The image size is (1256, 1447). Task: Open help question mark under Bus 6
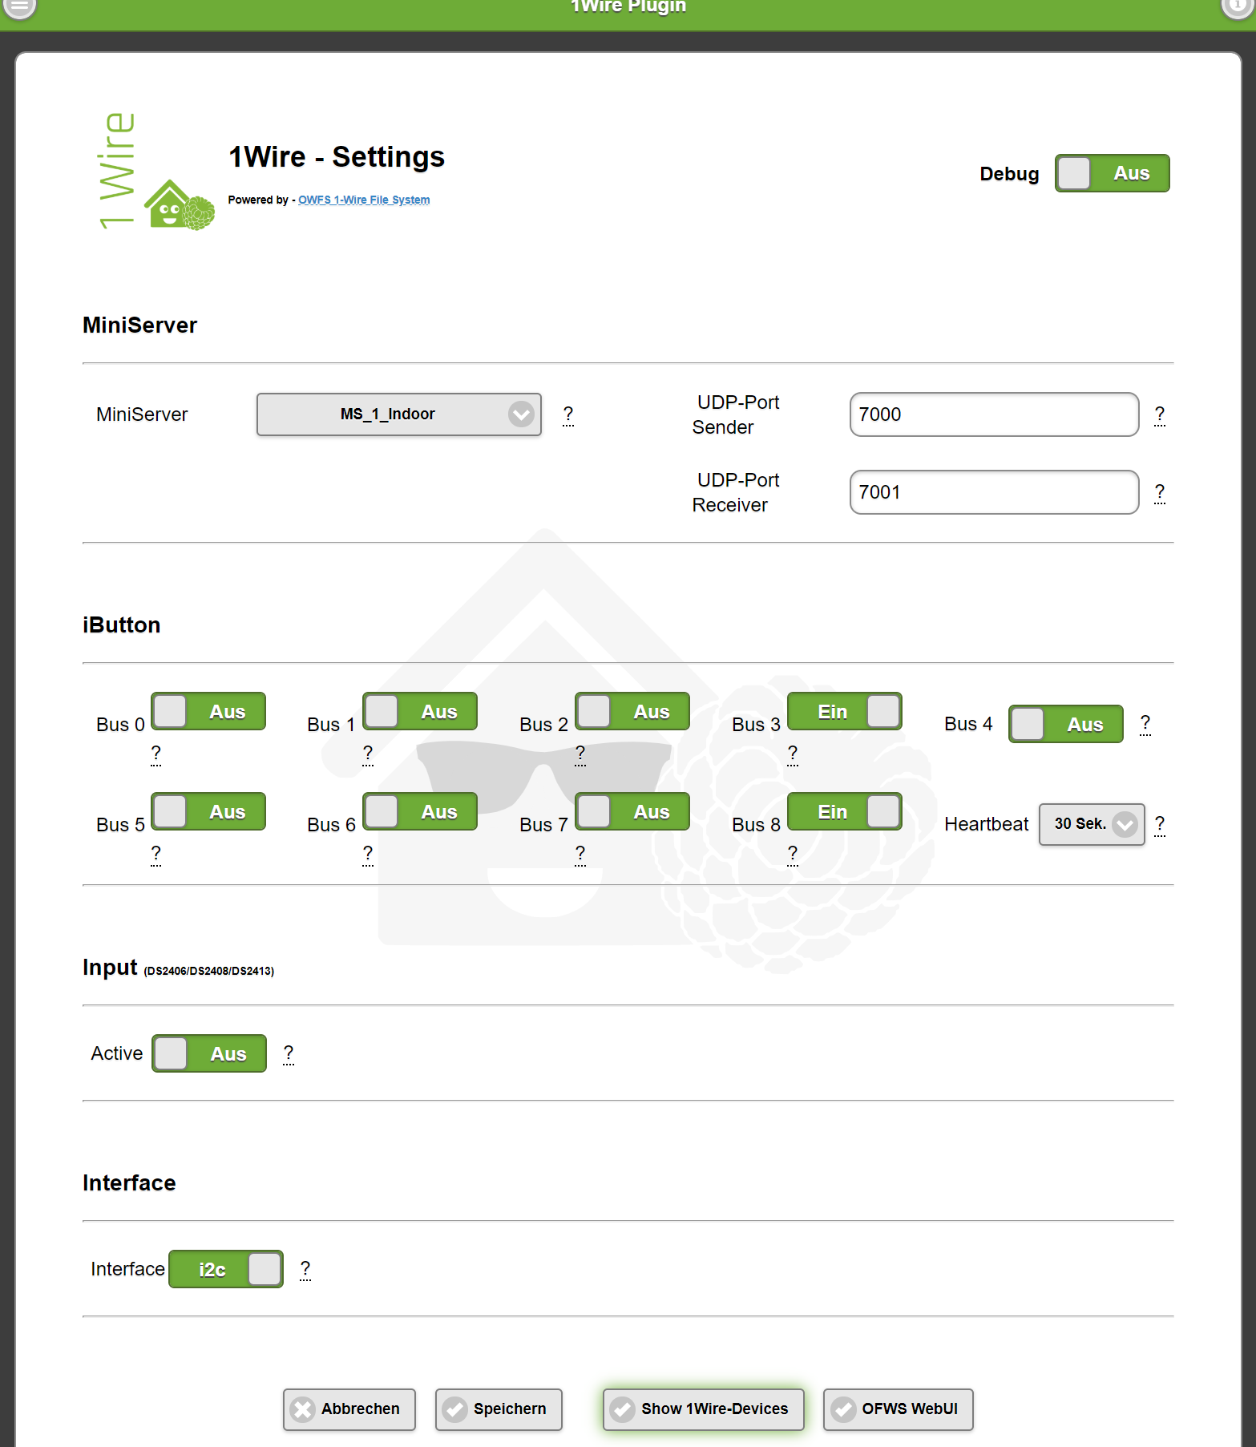(368, 855)
